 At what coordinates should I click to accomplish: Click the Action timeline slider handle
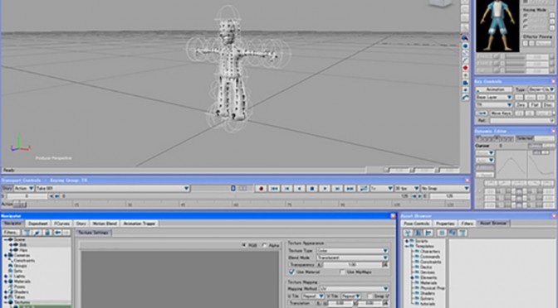pyautogui.click(x=20, y=205)
